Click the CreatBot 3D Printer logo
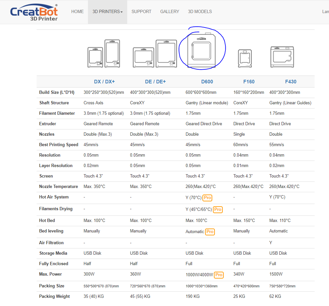Viewport: 329px width, 306px height. click(x=34, y=12)
